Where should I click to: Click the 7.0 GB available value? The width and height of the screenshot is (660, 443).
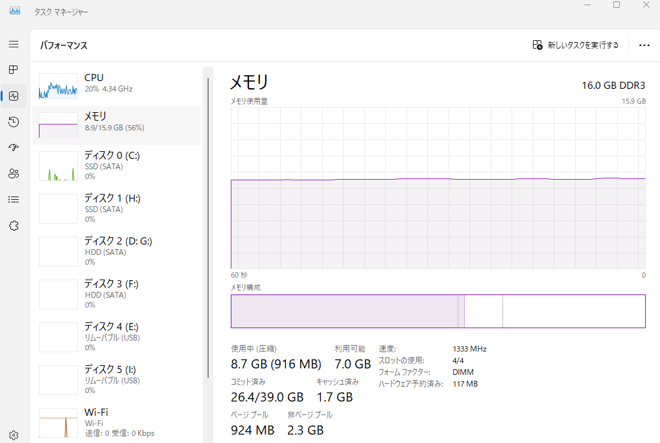[353, 364]
